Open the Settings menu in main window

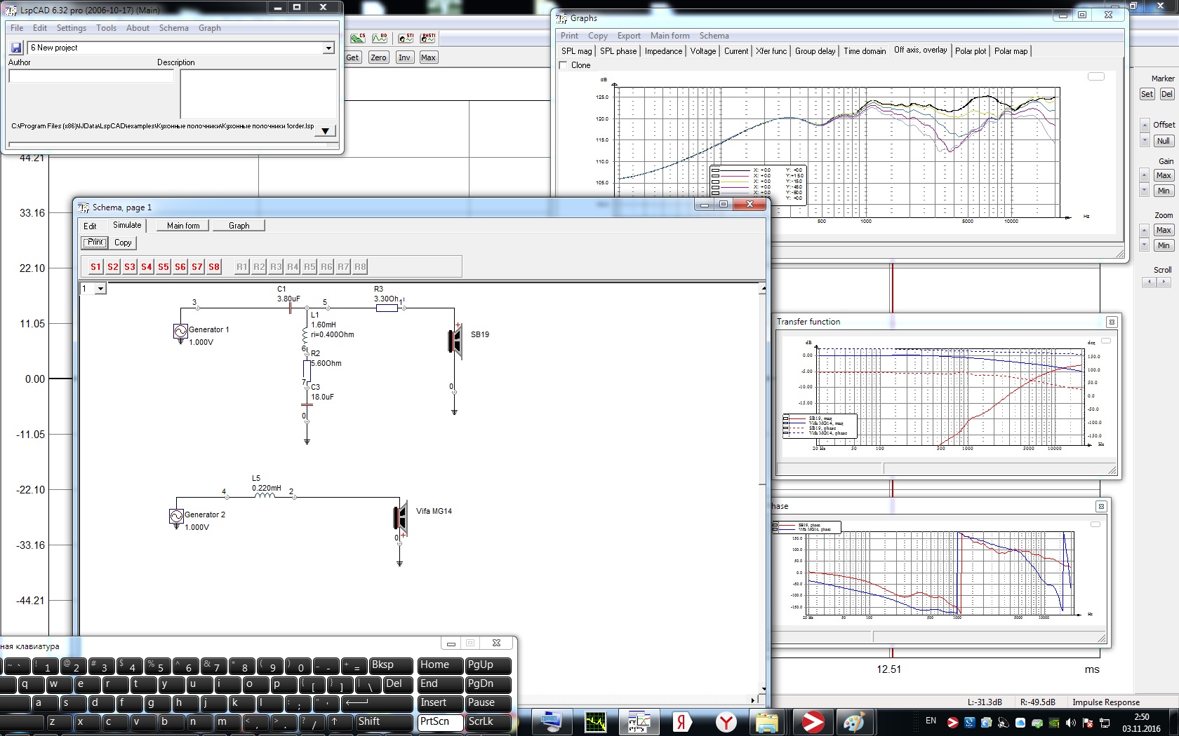tap(72, 28)
